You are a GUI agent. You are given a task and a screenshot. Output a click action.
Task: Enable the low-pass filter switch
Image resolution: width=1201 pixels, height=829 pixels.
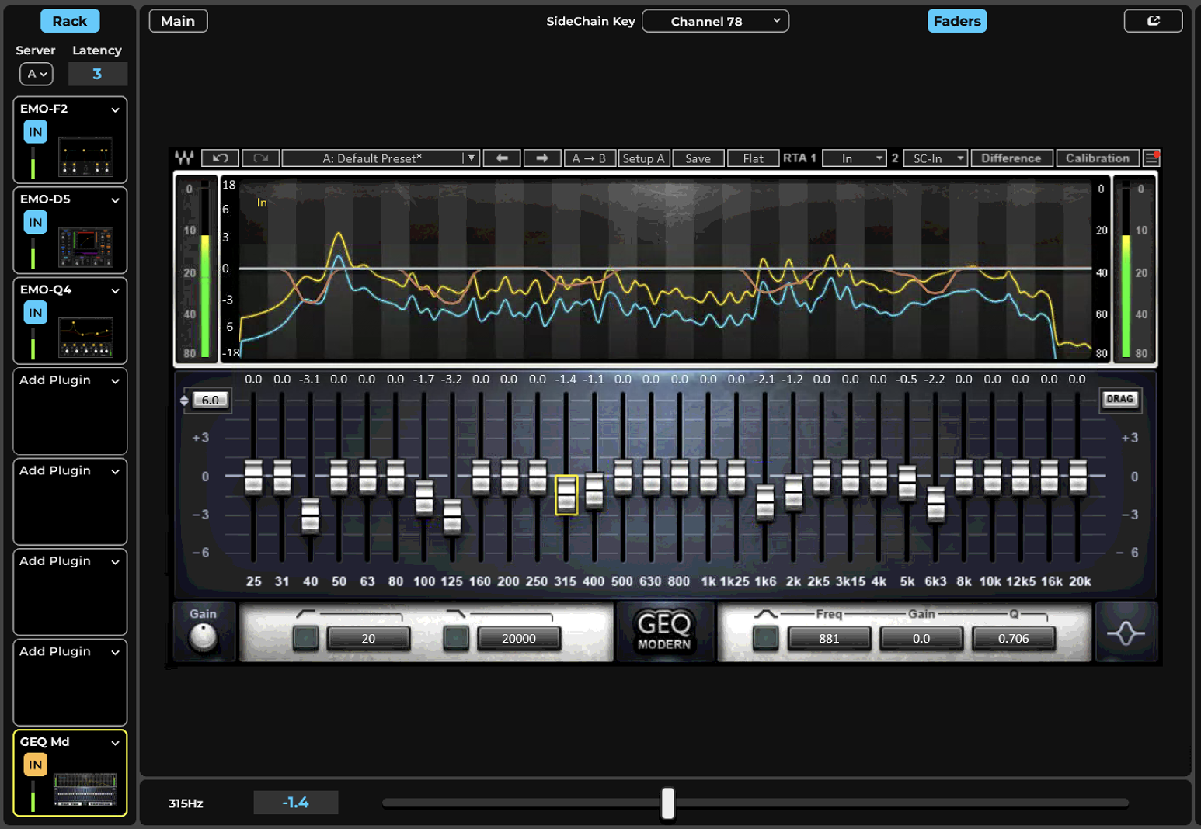456,638
